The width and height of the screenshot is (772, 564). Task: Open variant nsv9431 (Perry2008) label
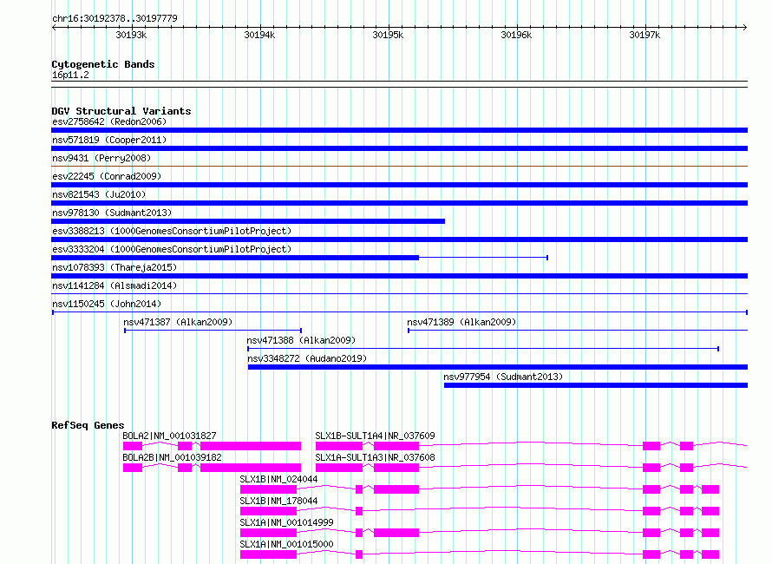(101, 158)
